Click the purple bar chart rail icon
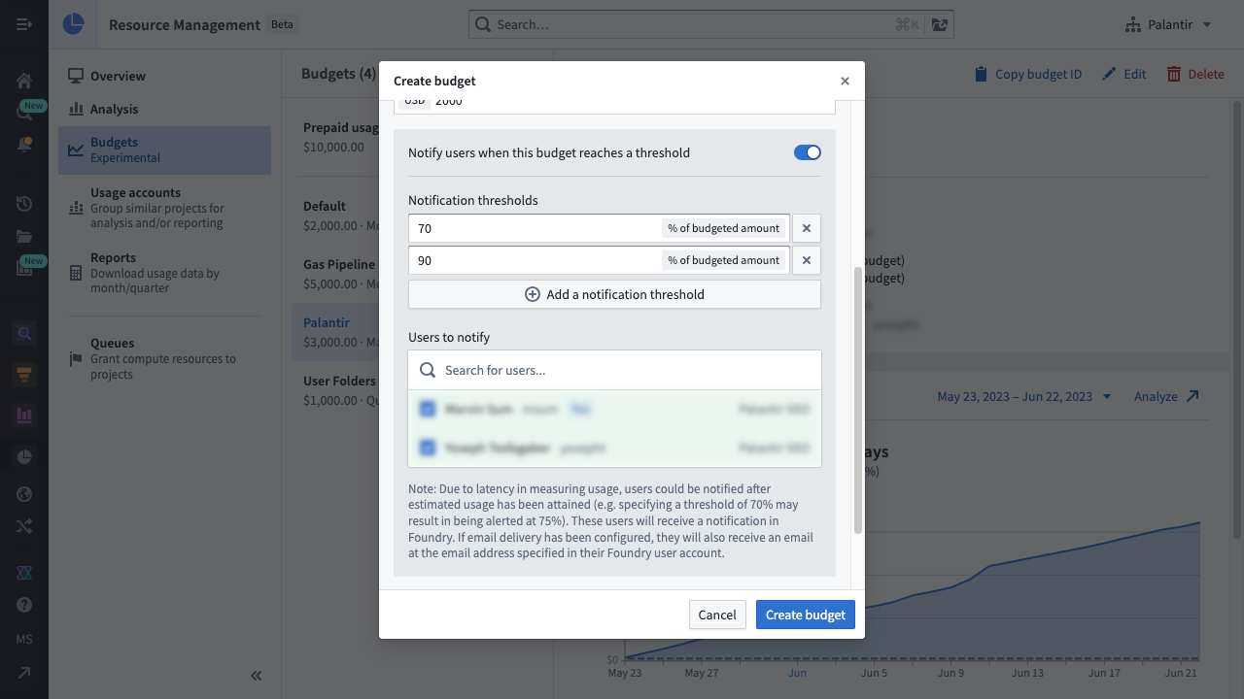The image size is (1244, 699). click(24, 416)
